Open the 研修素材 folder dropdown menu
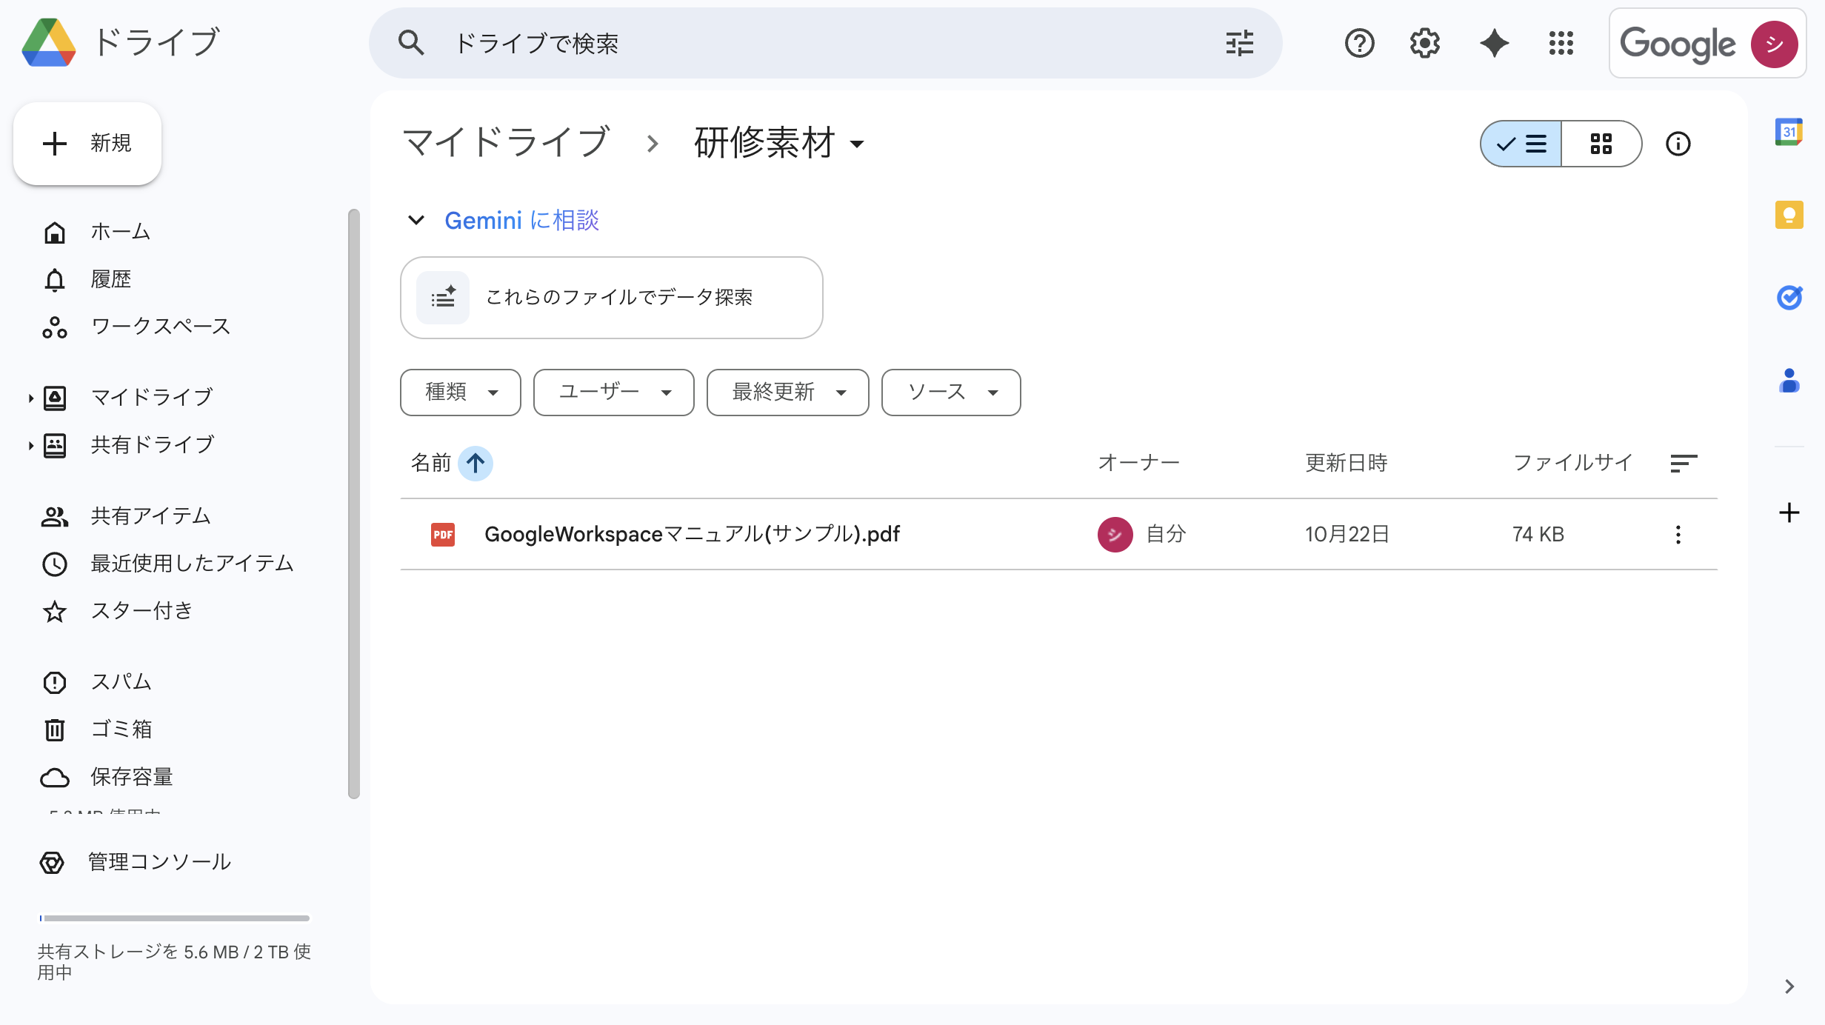 pos(858,145)
